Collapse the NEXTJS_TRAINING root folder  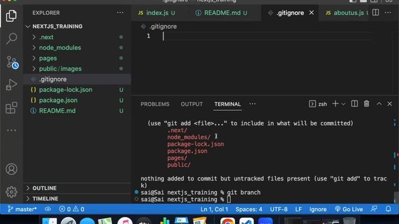[x=77, y=26]
